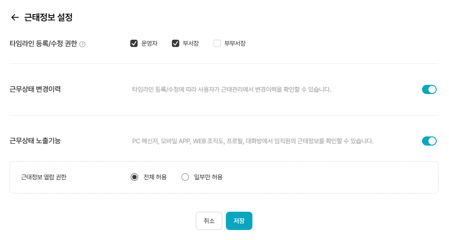Viewport: 449px width, 240px height.
Task: Click the 근태정보 열람 권한 label
Action: point(44,177)
